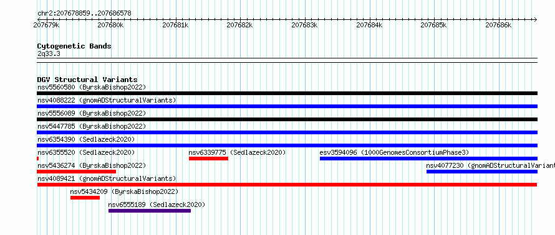Open esv3594096 1000GenomesConsortiumPhase3 label
This screenshot has height=235, width=555.
point(394,152)
